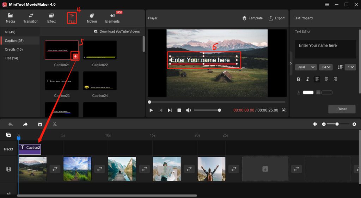
Task: Select the Credits (10) category
Action: pos(14,49)
